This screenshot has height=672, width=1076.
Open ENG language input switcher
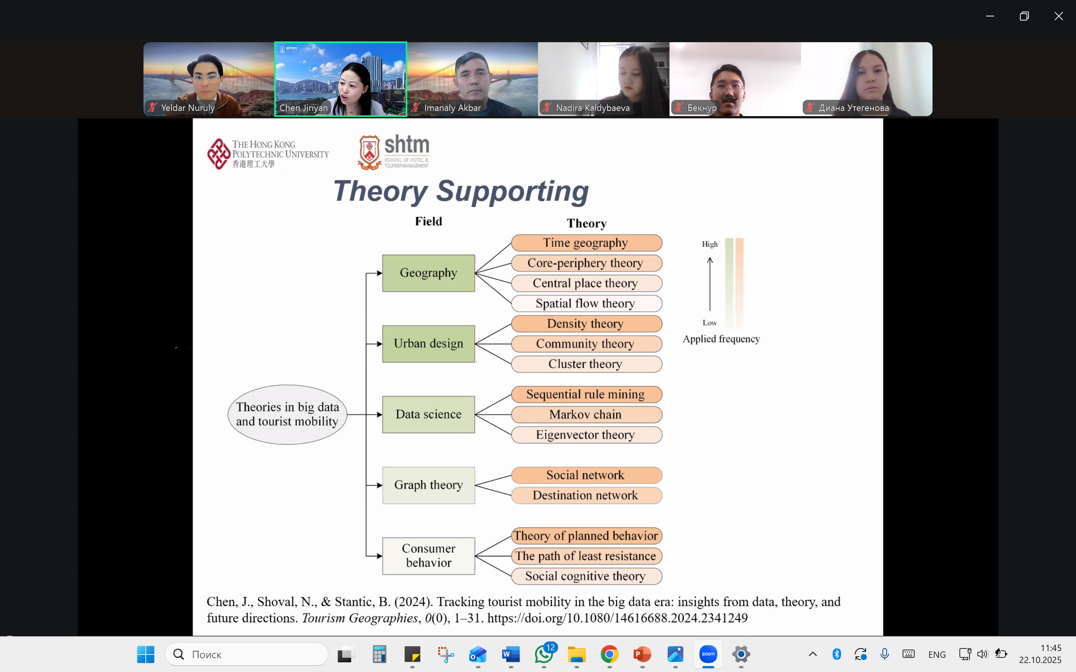point(936,654)
